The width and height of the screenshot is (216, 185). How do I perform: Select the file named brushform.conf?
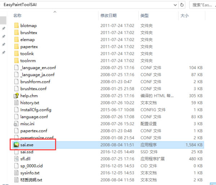point(35,82)
